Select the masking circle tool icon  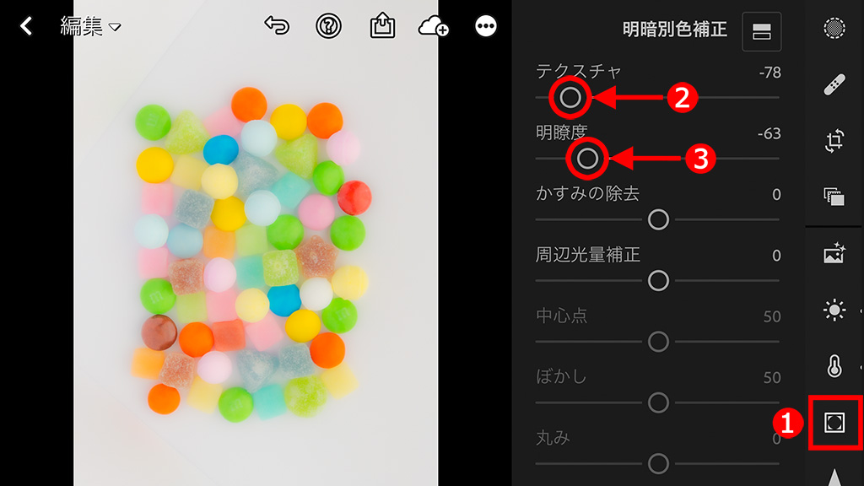point(834,28)
